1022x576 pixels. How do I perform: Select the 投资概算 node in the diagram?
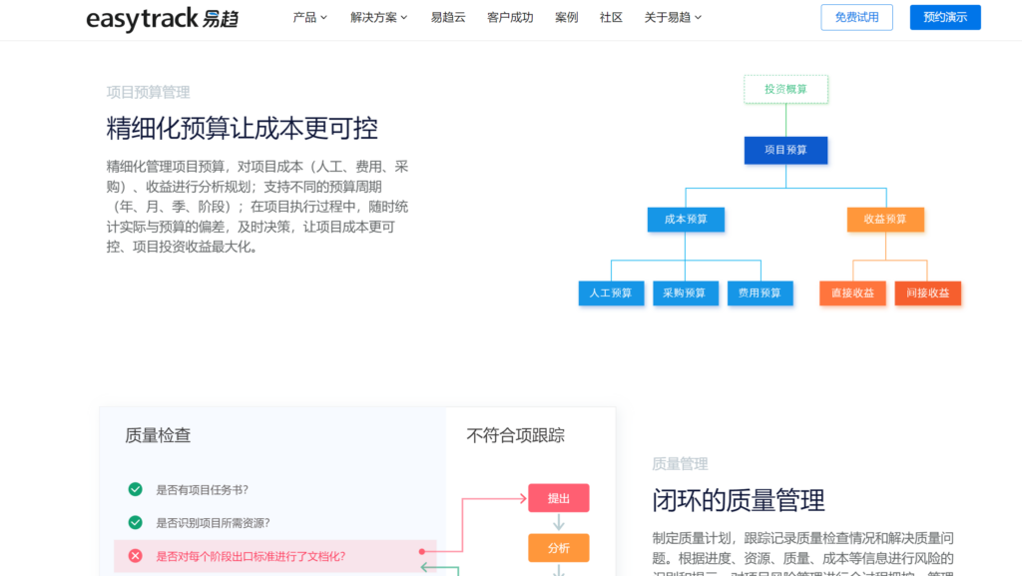(x=785, y=89)
